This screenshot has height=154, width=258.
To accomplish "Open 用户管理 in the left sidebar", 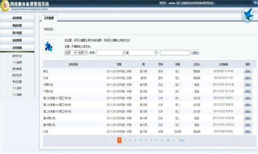I will 17,33.
